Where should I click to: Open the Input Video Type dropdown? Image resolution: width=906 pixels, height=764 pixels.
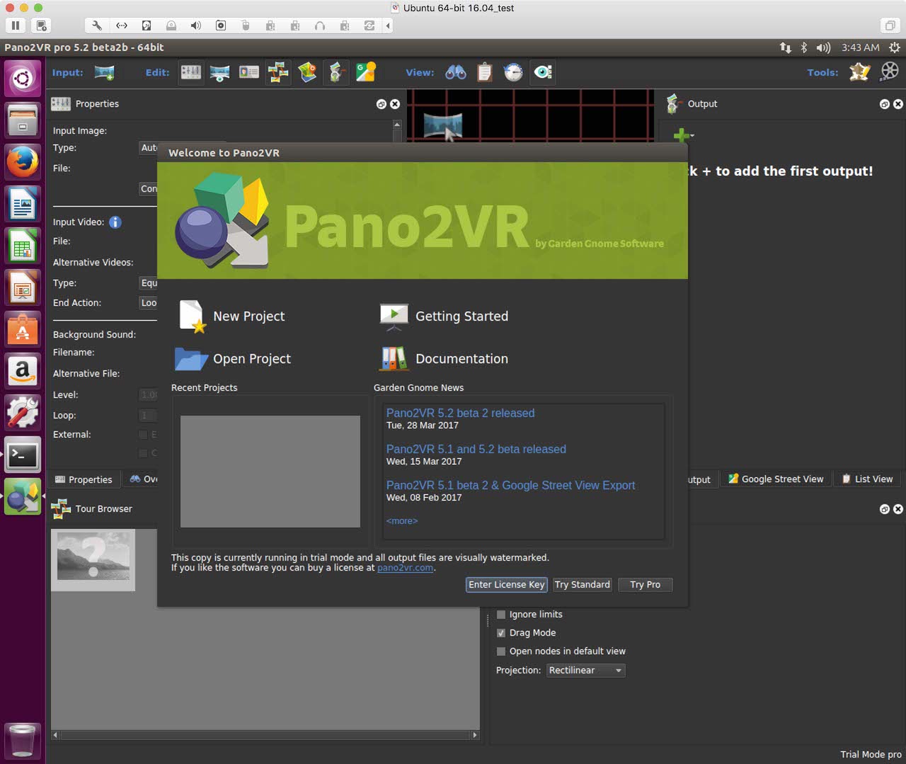[x=148, y=283]
